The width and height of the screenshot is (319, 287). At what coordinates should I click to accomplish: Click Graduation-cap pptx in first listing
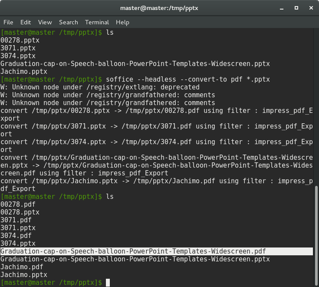point(135,64)
